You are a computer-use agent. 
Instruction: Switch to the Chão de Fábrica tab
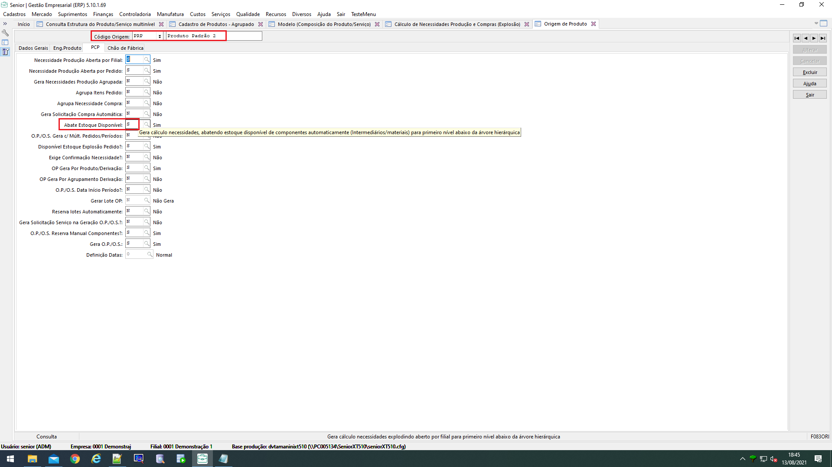pos(125,48)
